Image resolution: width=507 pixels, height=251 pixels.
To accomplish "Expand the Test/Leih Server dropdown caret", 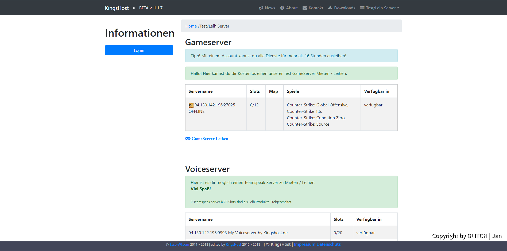I will click(398, 8).
